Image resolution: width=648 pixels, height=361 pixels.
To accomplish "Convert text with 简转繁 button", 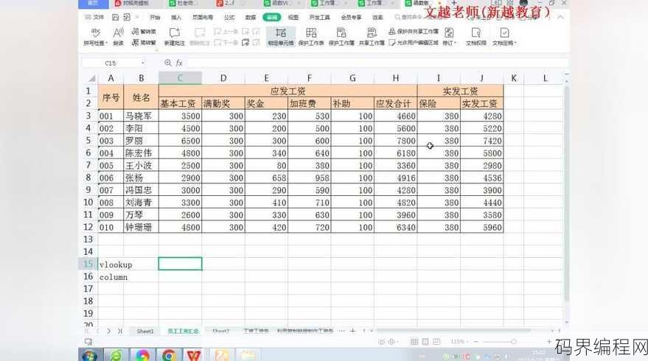I will pos(144,42).
